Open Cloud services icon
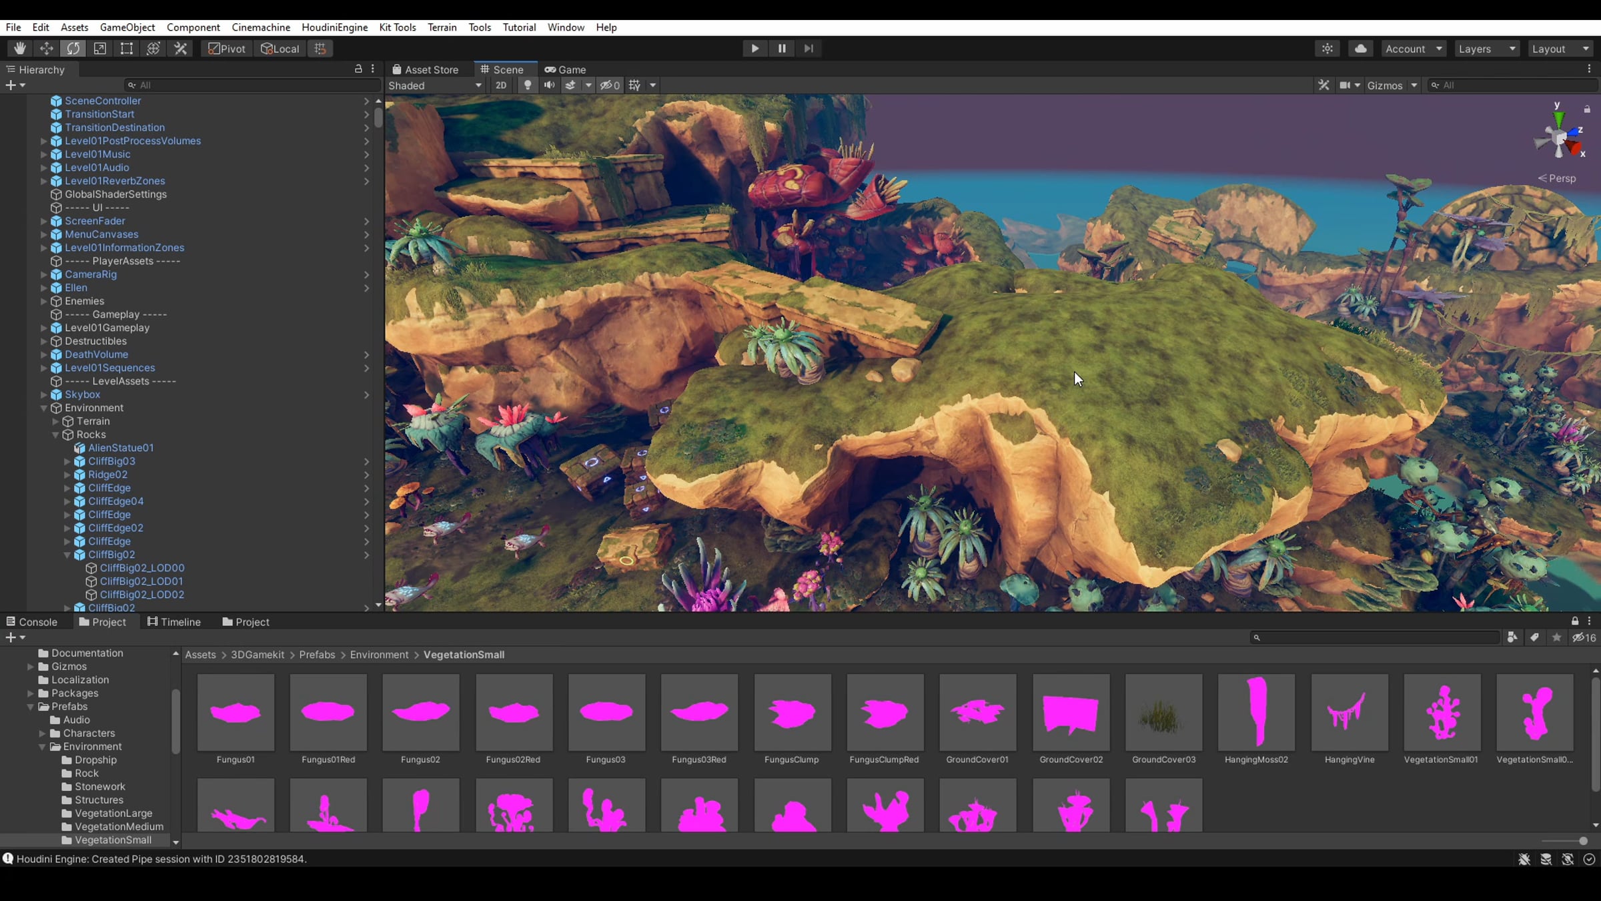This screenshot has width=1601, height=901. point(1361,49)
